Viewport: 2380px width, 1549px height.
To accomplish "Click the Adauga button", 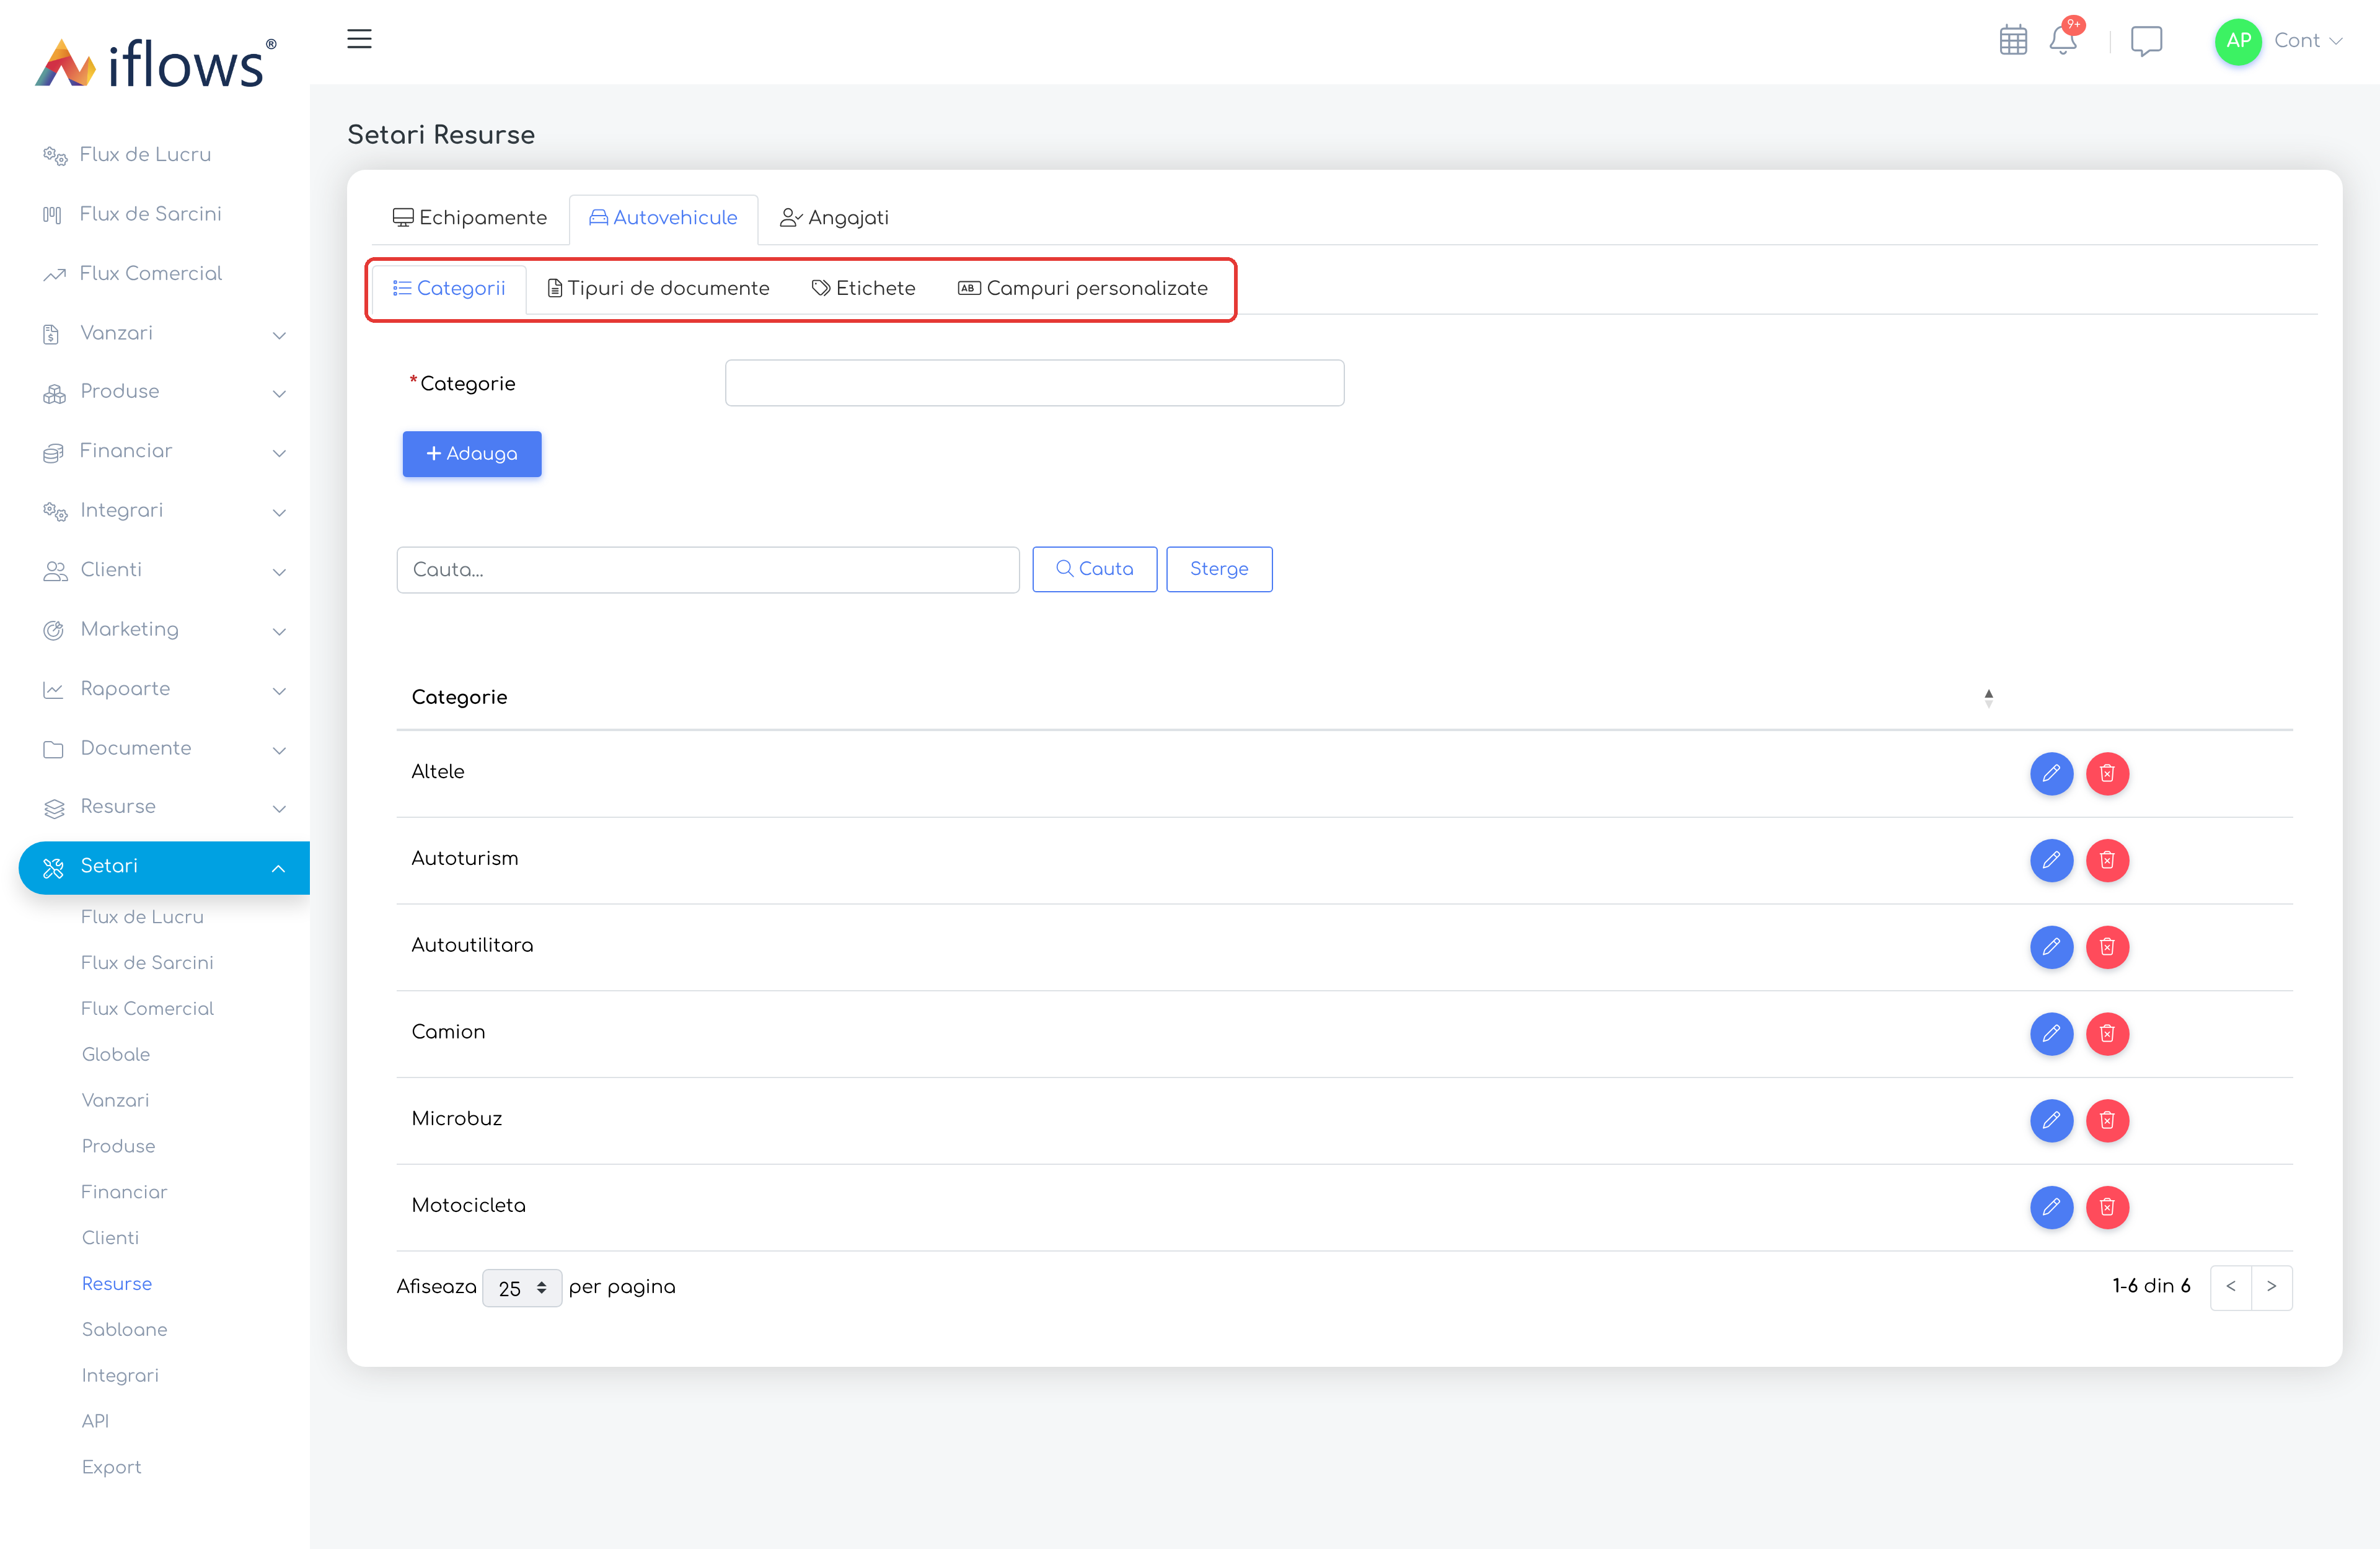I will tap(472, 454).
